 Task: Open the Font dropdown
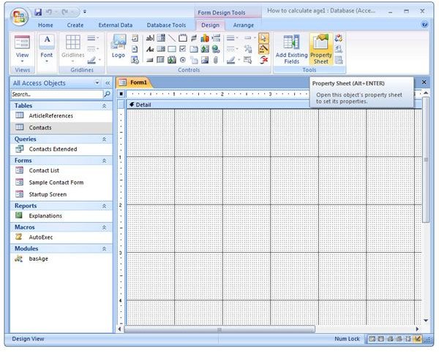click(47, 61)
